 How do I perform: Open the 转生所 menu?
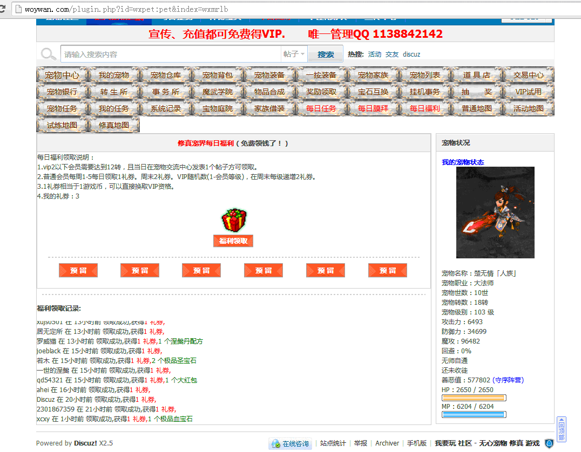tap(114, 92)
